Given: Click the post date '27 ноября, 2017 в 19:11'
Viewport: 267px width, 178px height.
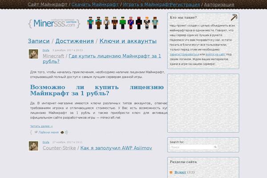Looking at the screenshot, I should 67,142.
